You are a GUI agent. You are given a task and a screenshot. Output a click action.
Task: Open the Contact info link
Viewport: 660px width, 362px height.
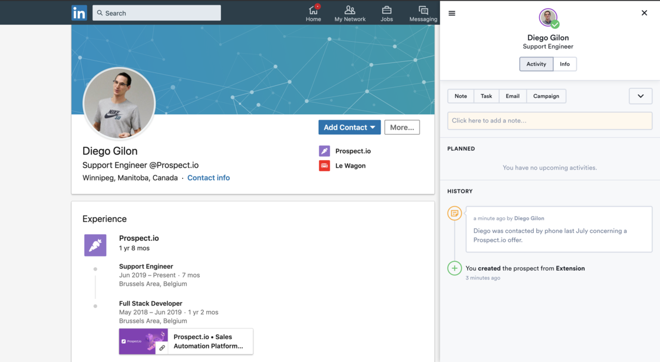[209, 178]
